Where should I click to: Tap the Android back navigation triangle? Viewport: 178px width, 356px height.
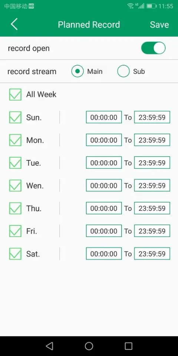[x=49, y=346]
